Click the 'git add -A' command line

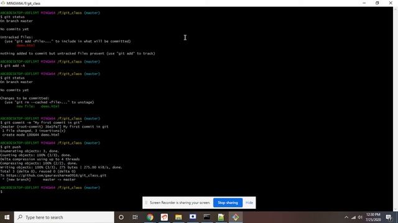click(x=12, y=66)
